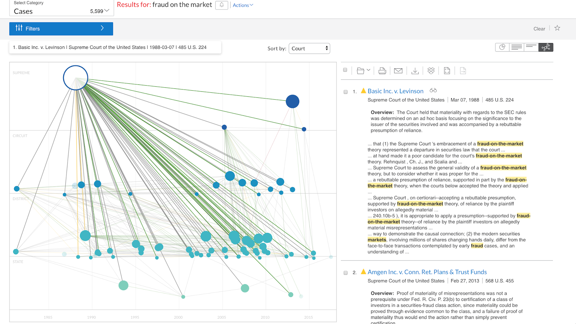Screen dimensions: 576x324
Task: Switch to the pie chart view
Action: (x=502, y=47)
